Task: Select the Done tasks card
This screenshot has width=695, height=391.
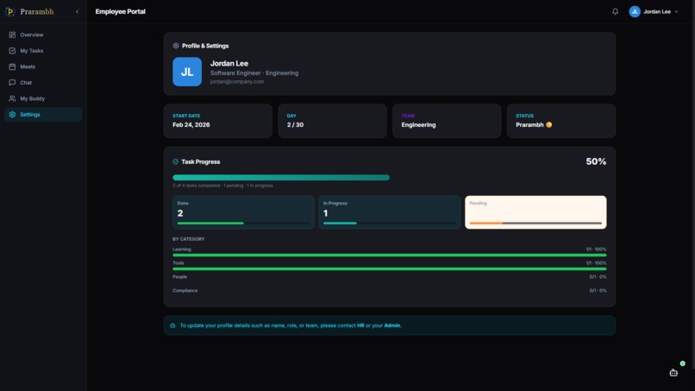Action: point(243,212)
